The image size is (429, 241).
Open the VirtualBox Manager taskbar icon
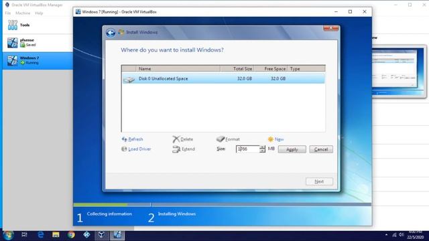102,235
